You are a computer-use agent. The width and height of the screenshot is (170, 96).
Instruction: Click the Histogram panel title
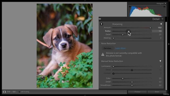[160, 3]
